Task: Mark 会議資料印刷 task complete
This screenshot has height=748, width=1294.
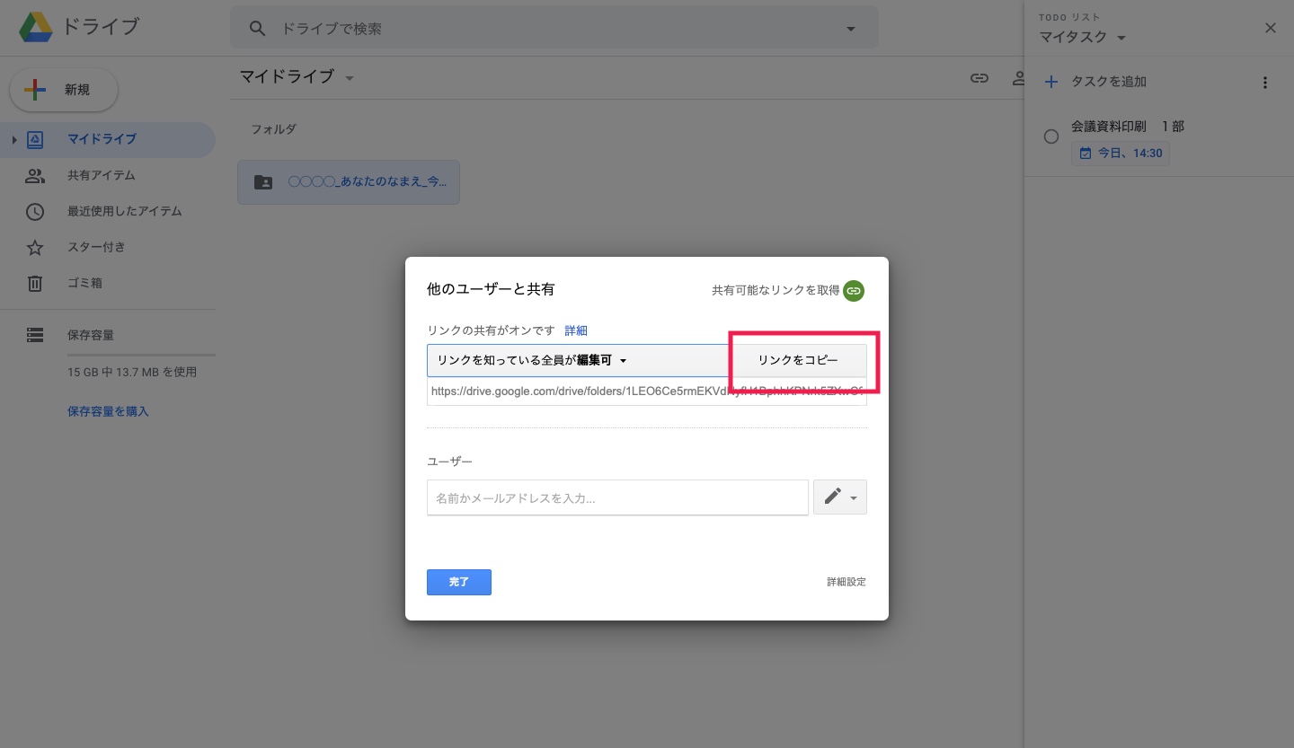Action: tap(1050, 136)
